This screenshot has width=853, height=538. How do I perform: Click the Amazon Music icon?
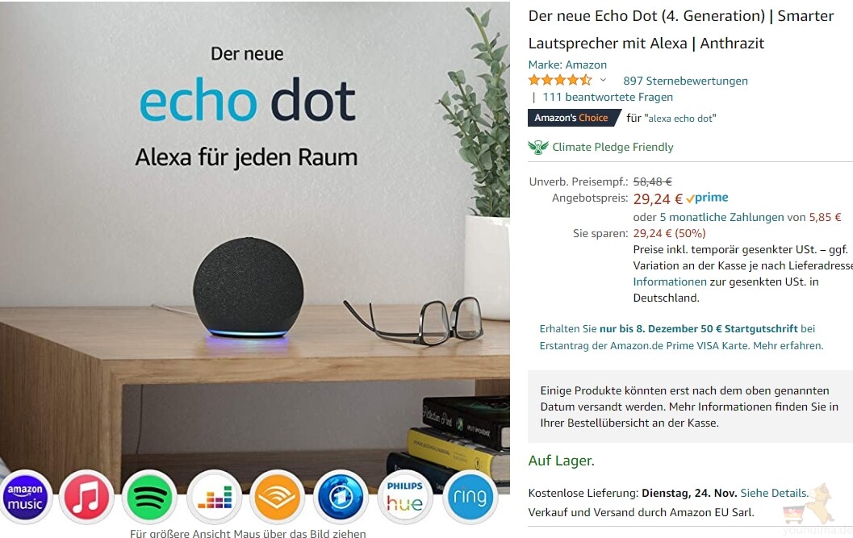pos(25,497)
